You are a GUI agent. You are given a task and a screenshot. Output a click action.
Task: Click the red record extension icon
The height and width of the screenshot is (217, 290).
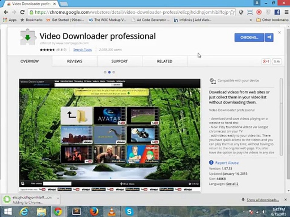click(259, 12)
